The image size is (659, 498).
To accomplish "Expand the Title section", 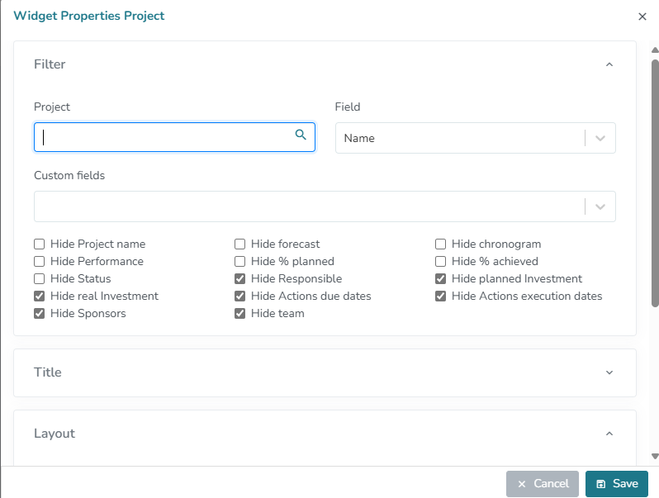I will [x=609, y=372].
